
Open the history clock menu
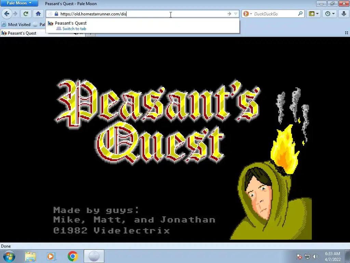coord(330,14)
